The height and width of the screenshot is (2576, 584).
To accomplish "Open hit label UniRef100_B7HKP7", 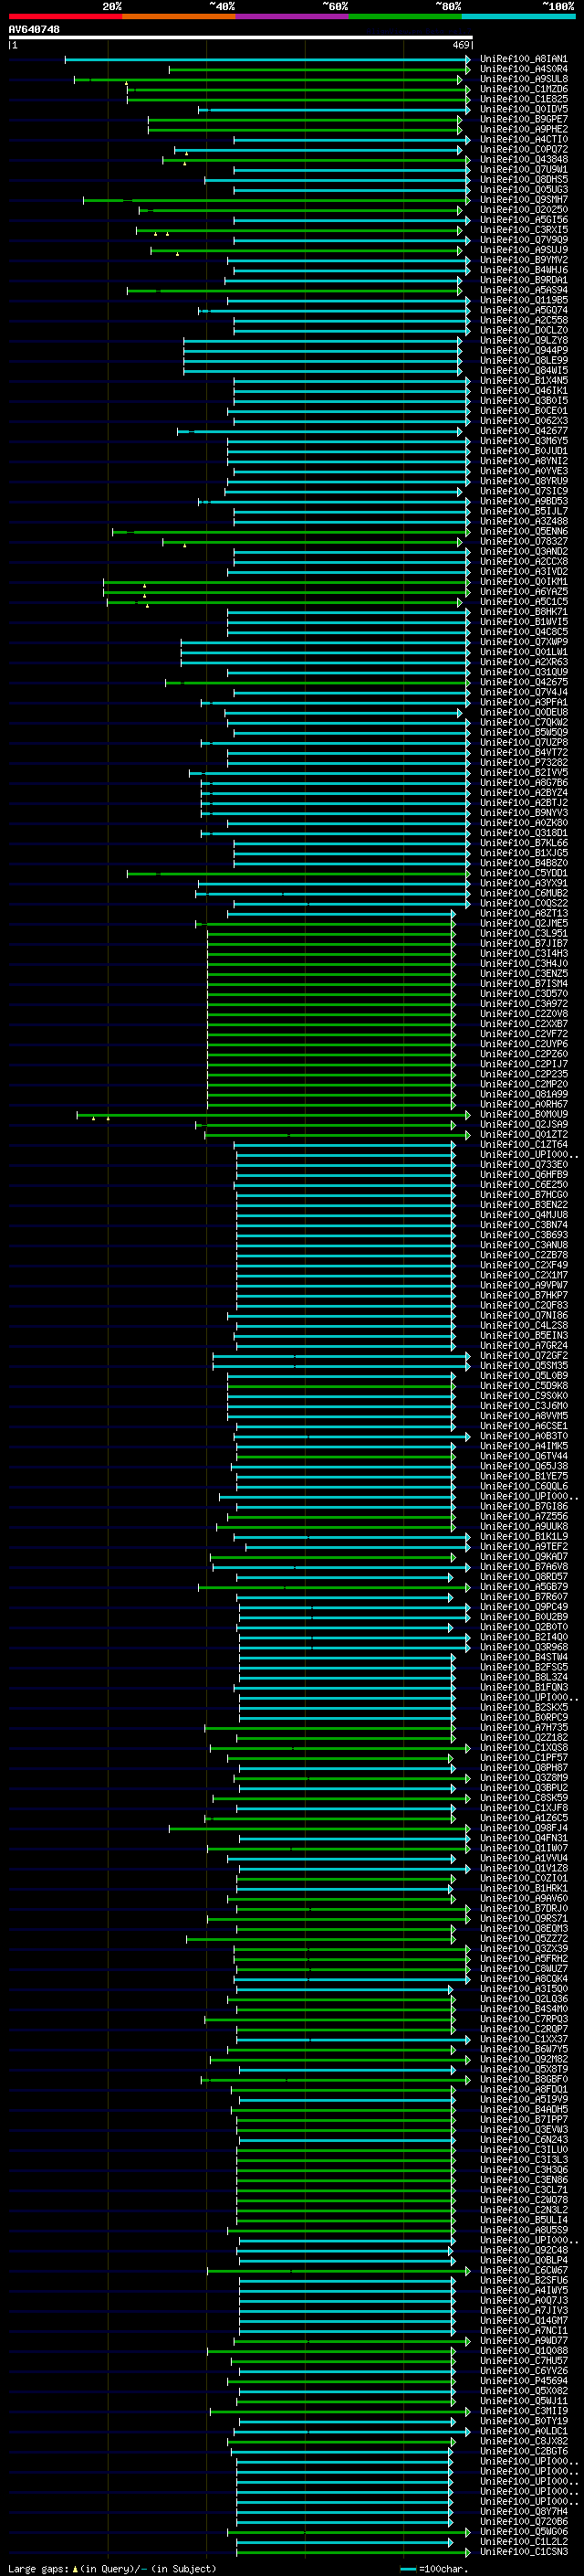I will pyautogui.click(x=523, y=1295).
